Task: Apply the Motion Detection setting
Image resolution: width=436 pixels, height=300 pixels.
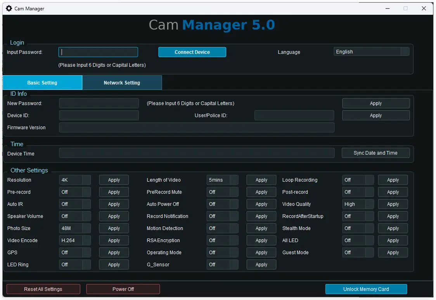Action: [x=261, y=228]
